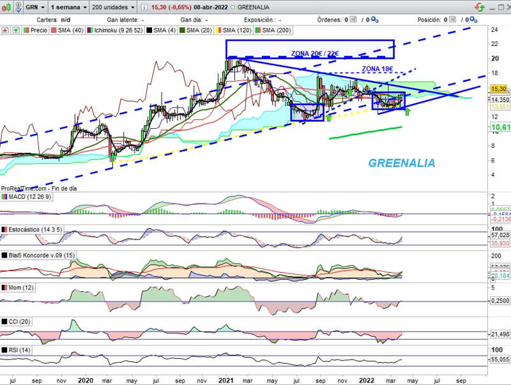
Task: Click the 15,30 current price tag on axis
Action: click(499, 89)
